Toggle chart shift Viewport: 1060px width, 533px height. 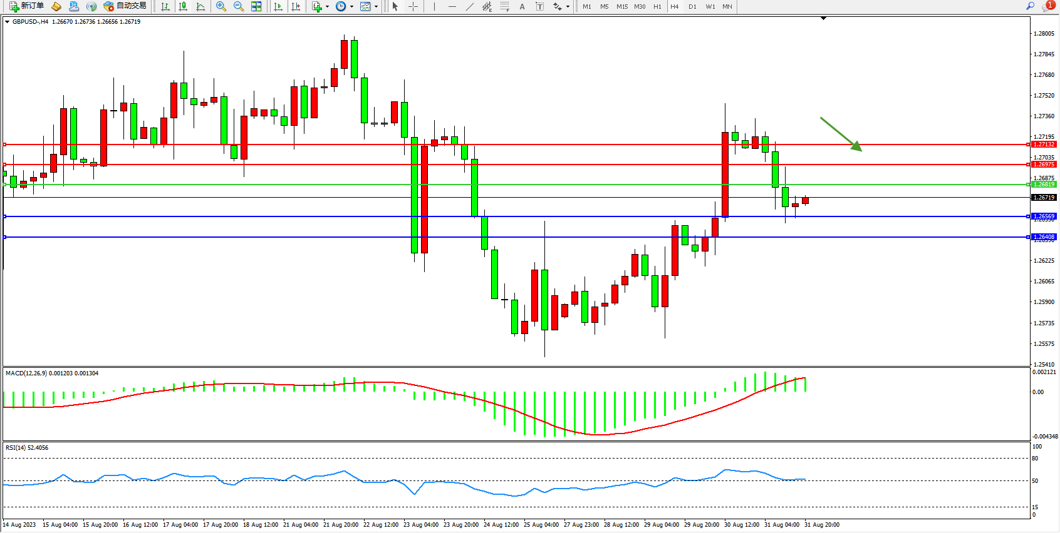[x=296, y=6]
